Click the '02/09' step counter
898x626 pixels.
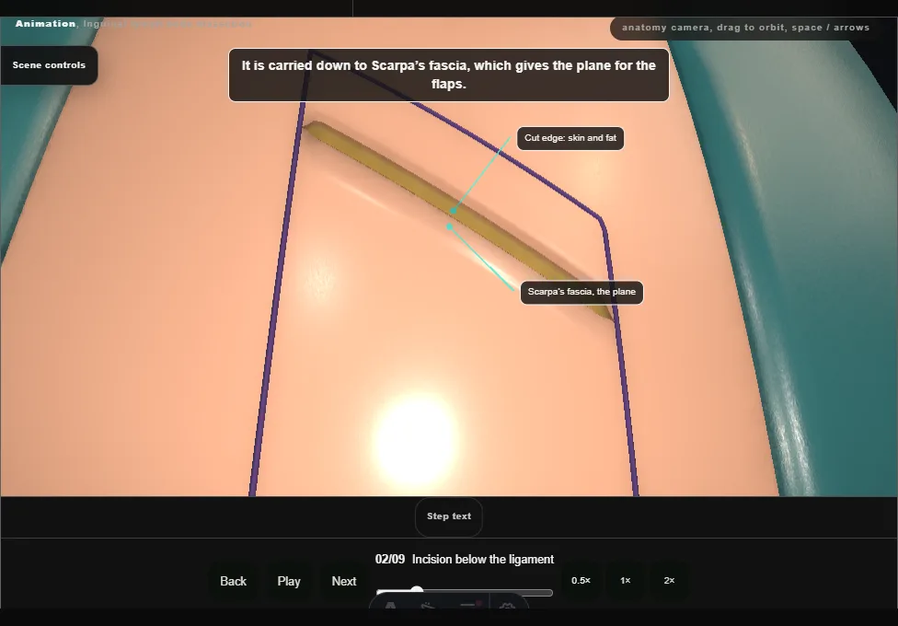390,560
